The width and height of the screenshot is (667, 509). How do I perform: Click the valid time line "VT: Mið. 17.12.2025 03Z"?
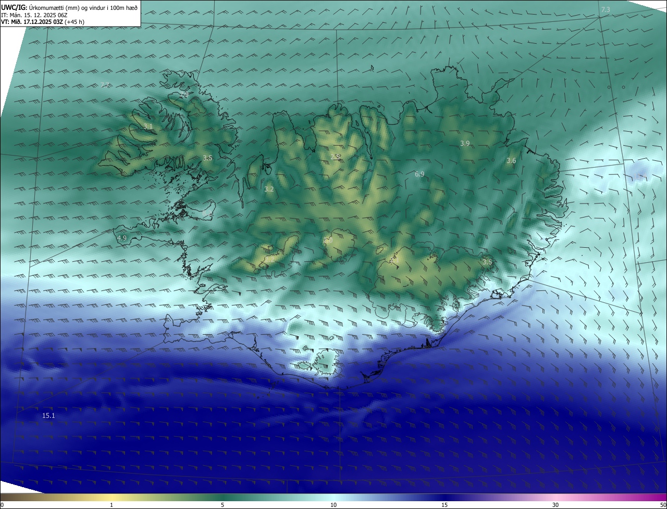click(x=31, y=22)
